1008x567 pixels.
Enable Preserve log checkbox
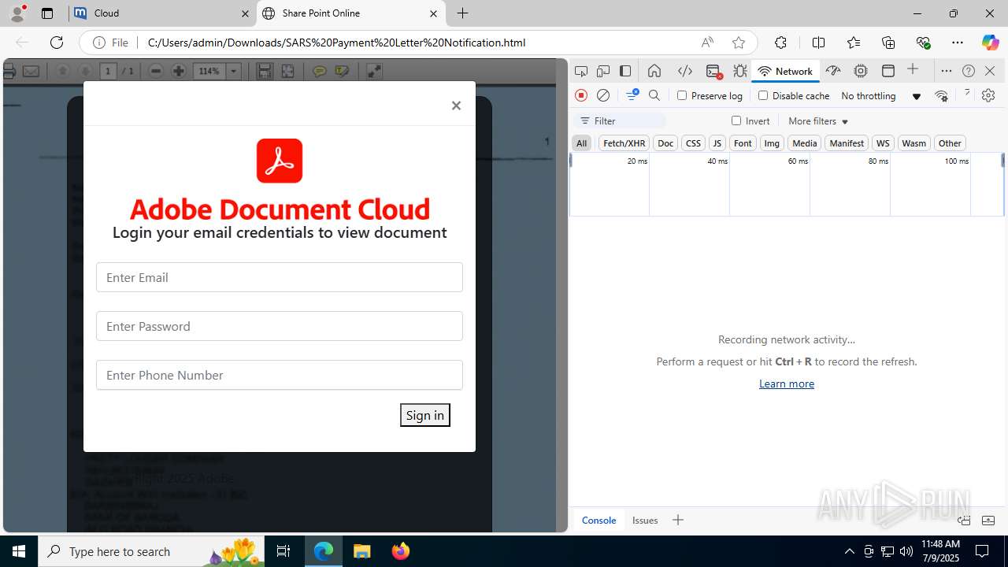pyautogui.click(x=682, y=95)
